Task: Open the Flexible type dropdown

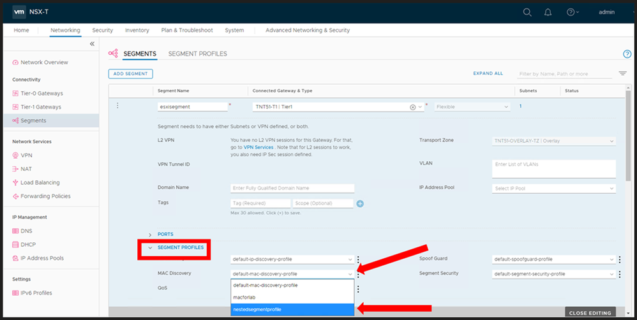Action: pyautogui.click(x=472, y=106)
